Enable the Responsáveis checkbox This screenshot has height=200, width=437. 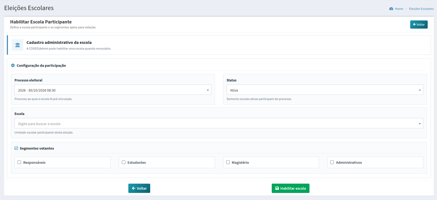coord(19,162)
